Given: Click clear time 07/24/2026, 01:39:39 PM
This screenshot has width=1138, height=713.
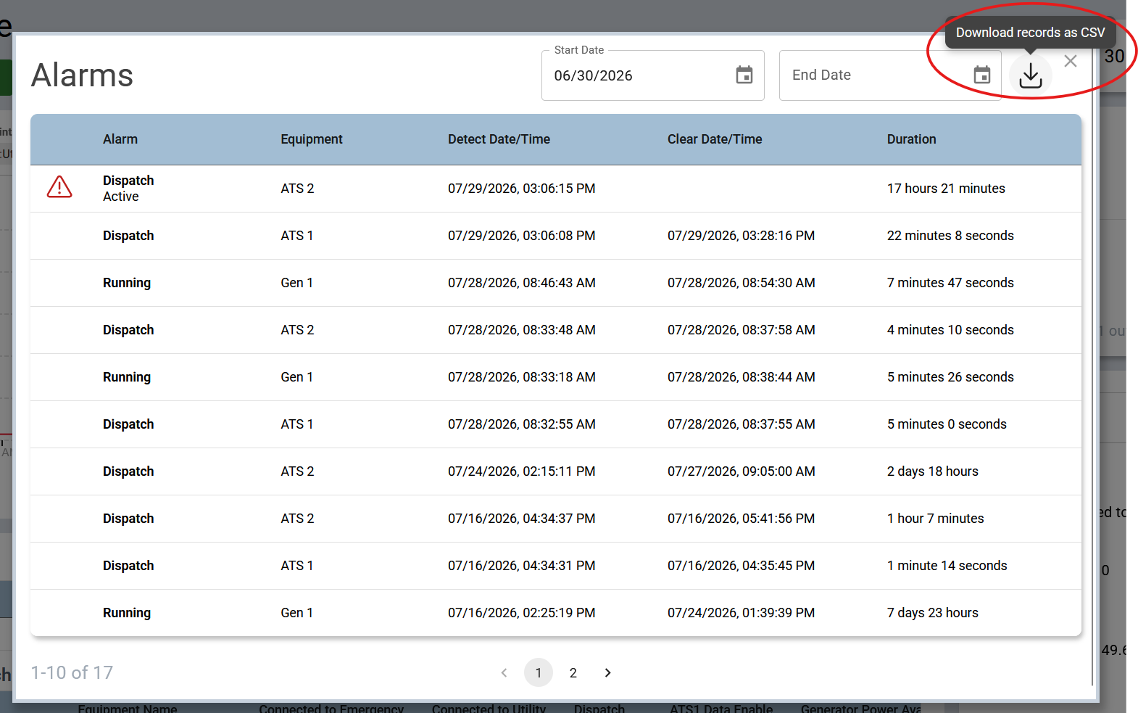Looking at the screenshot, I should [741, 613].
